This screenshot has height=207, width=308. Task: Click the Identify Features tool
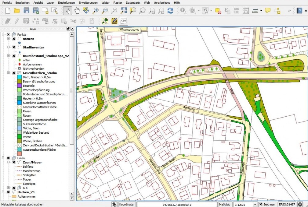coord(183,11)
